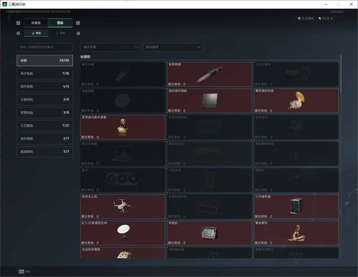
Task: Open the locked 军用电台 radio item
Action: tap(296, 127)
